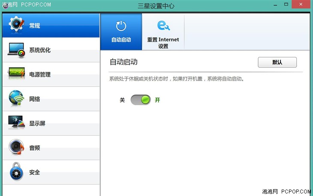
Task: Select the 自动启动 tab label
Action: 121,40
